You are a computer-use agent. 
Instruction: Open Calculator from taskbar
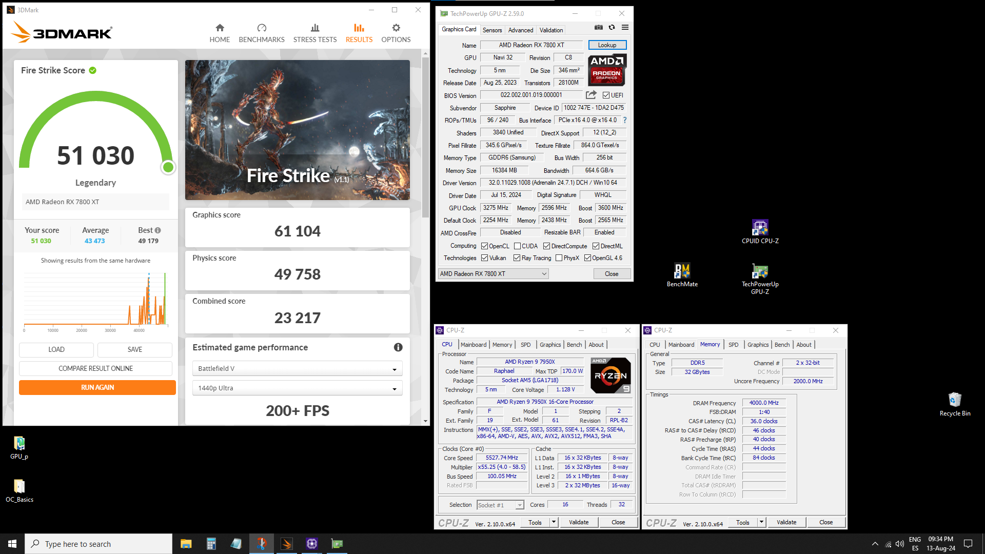(x=211, y=544)
